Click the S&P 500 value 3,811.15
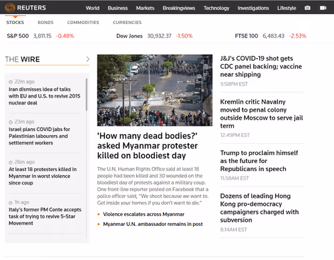This screenshot has width=334, height=260. 42,36
